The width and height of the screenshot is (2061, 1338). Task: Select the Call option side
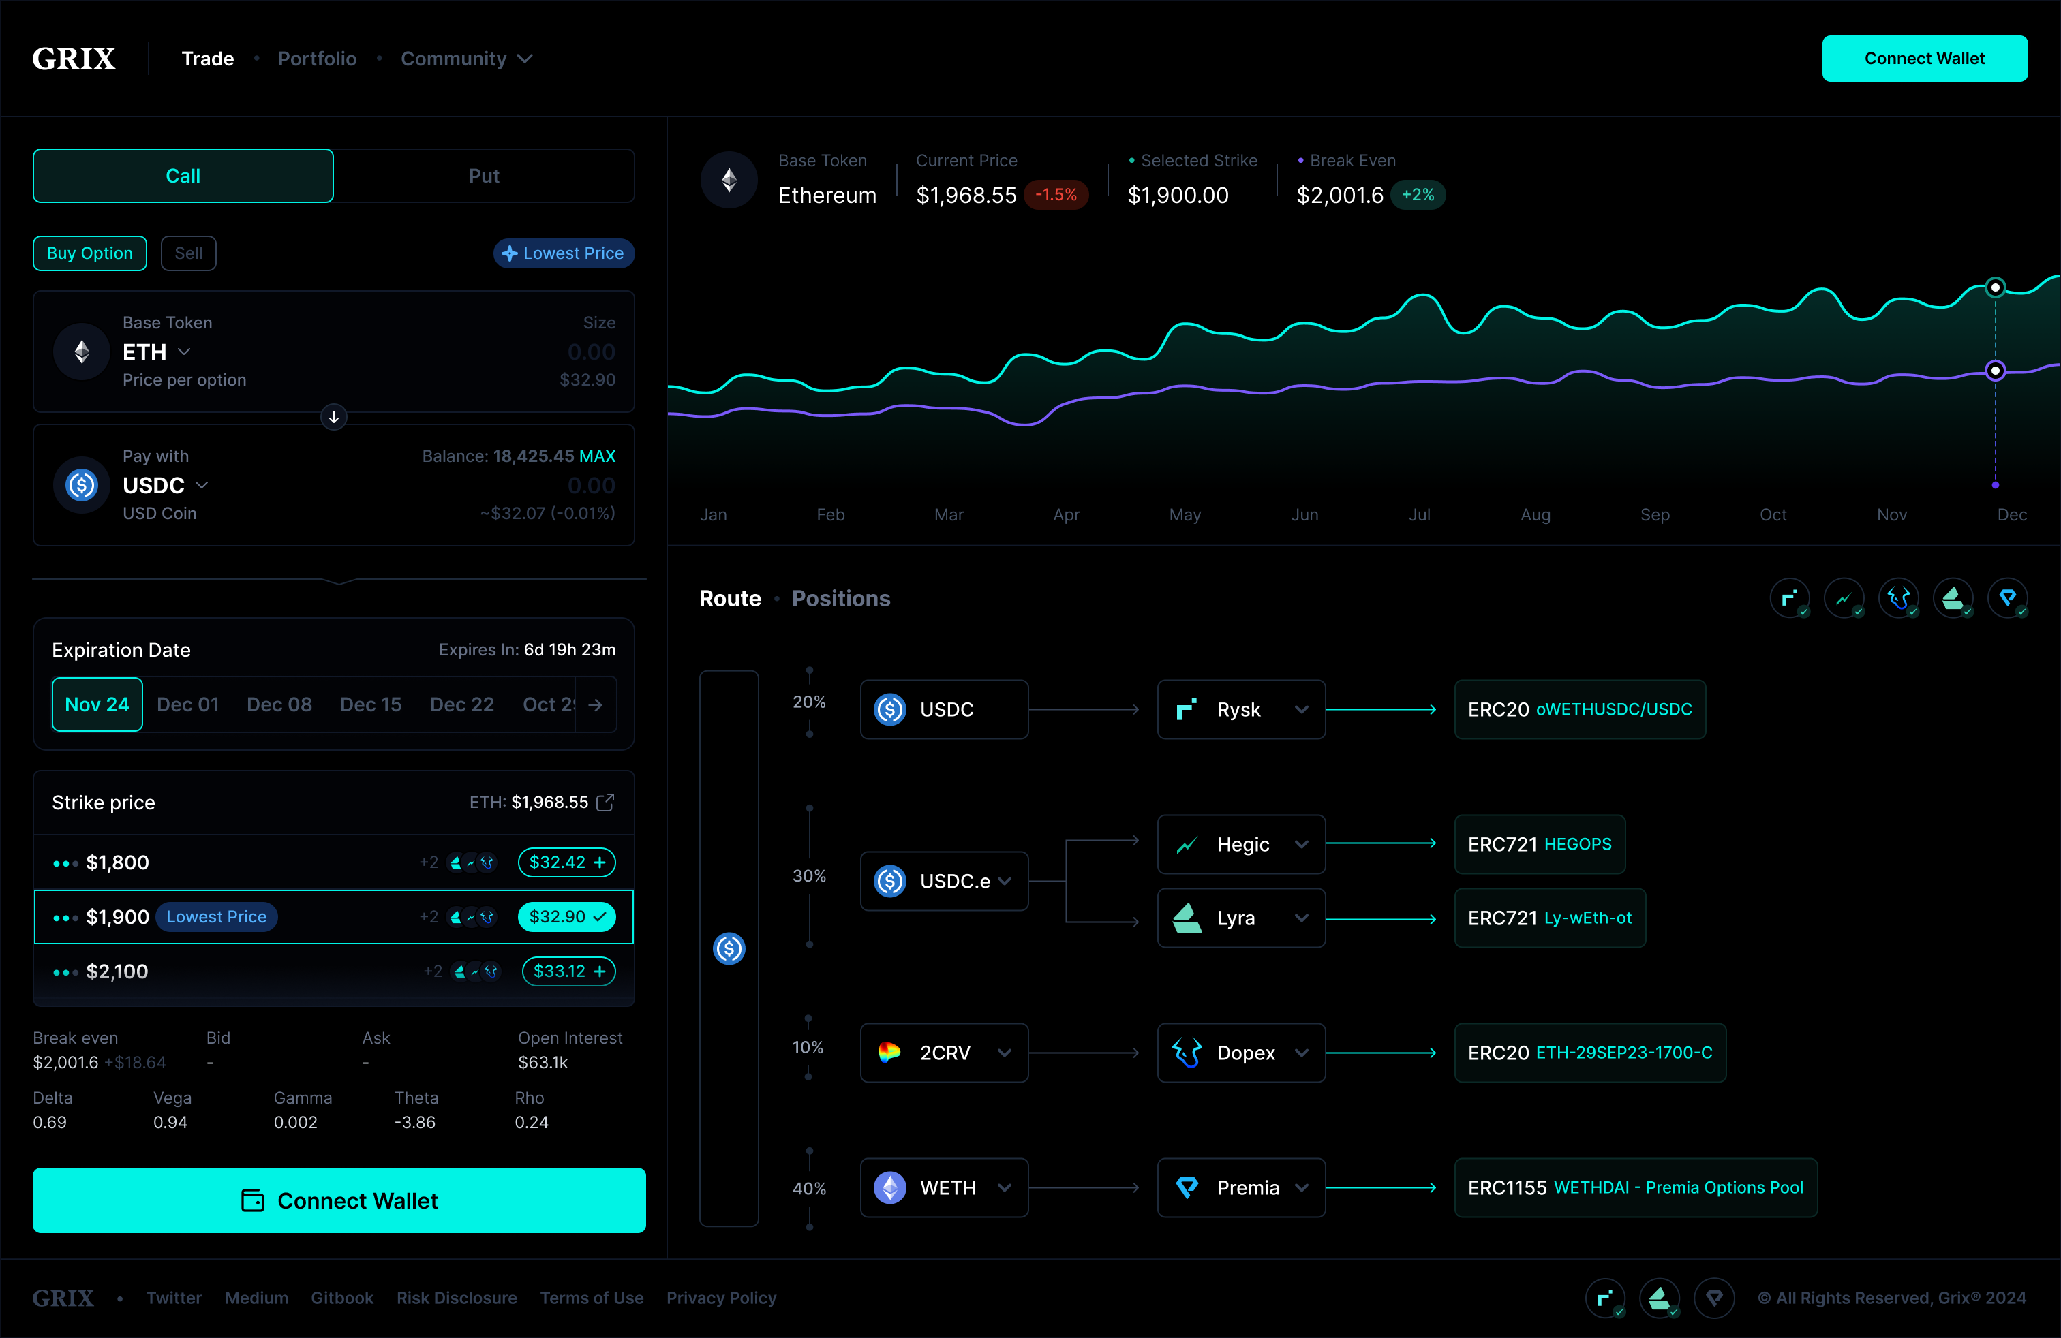coord(183,176)
